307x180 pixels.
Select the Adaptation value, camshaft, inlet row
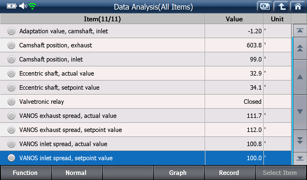tap(146, 31)
